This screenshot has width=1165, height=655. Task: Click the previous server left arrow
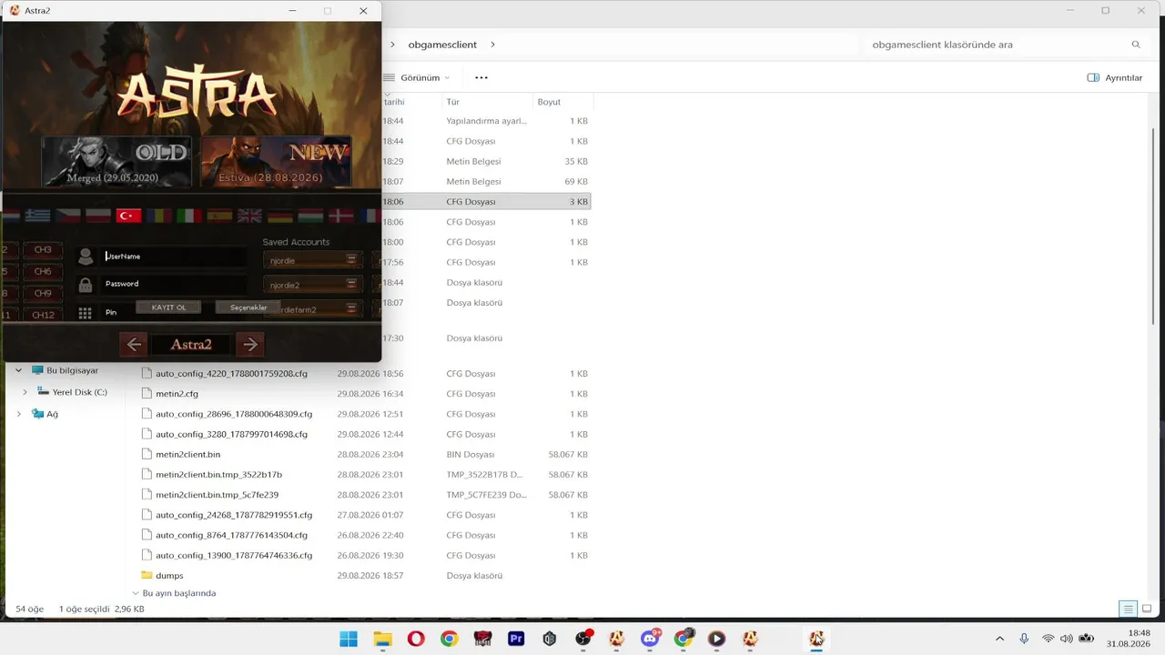coord(134,344)
